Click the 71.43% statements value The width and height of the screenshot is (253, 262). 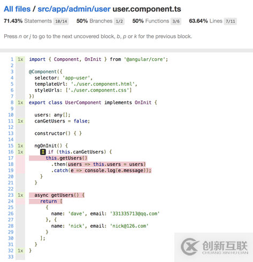(13, 21)
